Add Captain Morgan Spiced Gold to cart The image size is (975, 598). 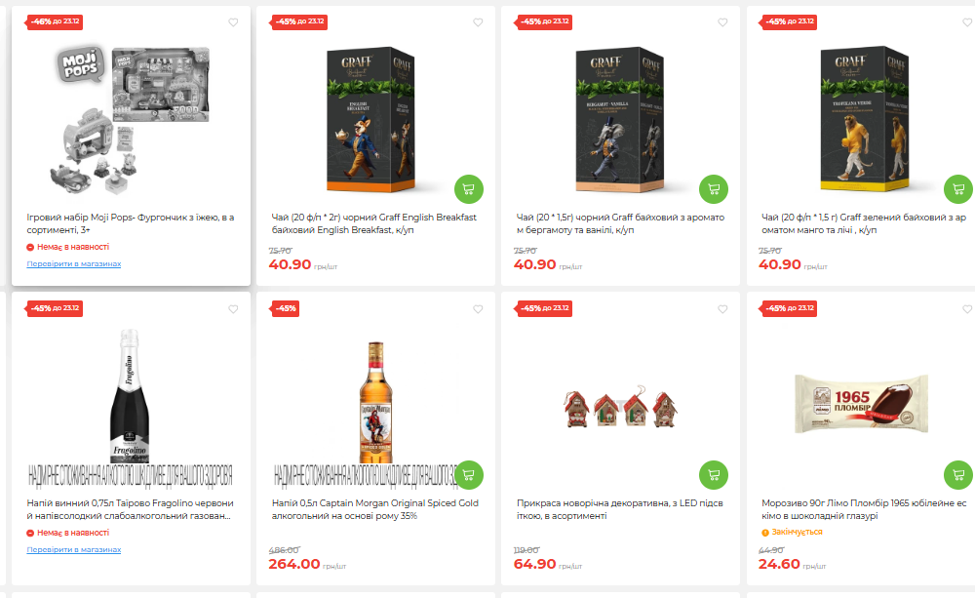click(x=469, y=474)
